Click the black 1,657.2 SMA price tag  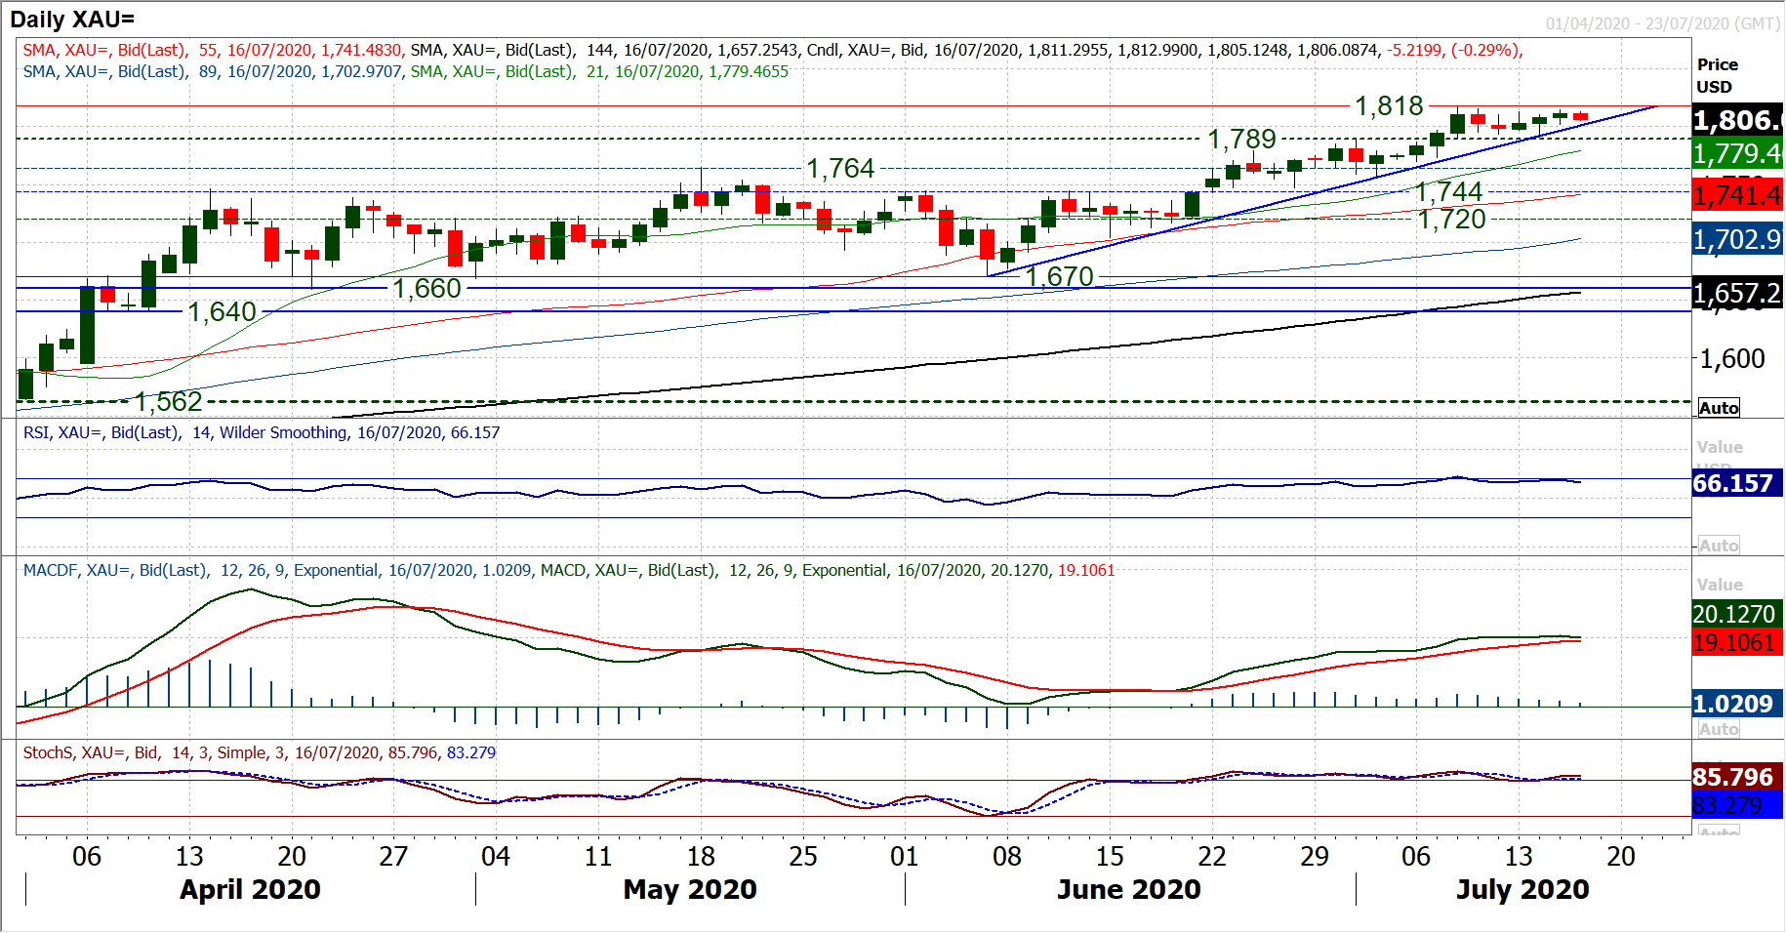pyautogui.click(x=1736, y=293)
